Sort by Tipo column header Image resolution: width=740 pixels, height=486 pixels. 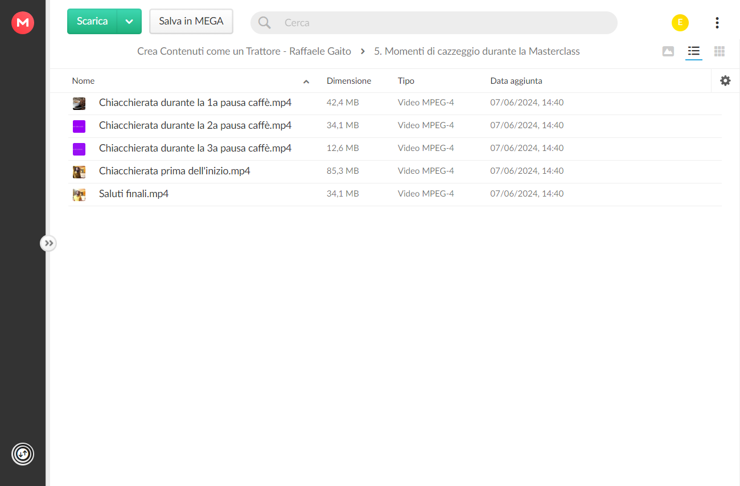[x=406, y=81]
